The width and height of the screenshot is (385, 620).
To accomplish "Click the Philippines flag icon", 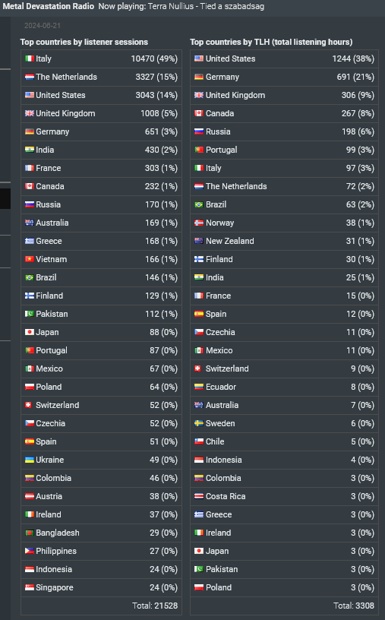I will click(30, 551).
